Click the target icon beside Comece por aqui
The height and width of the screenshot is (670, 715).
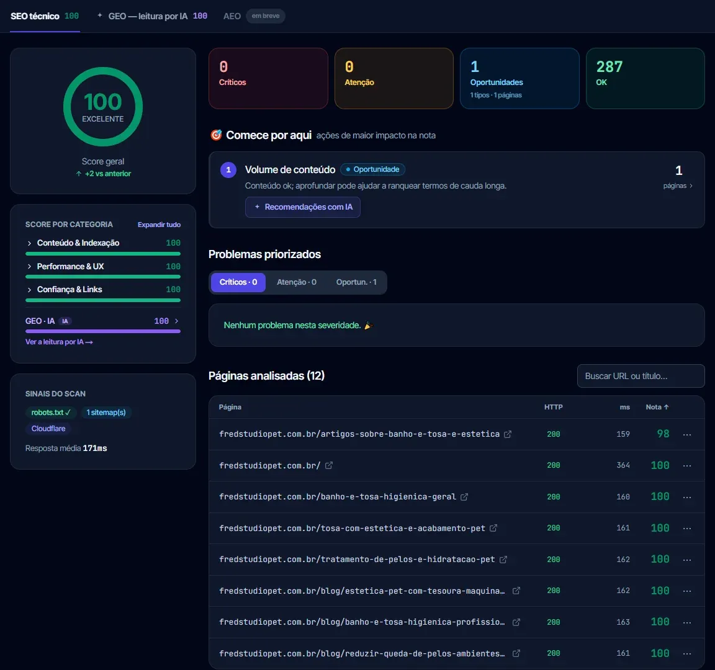(216, 135)
